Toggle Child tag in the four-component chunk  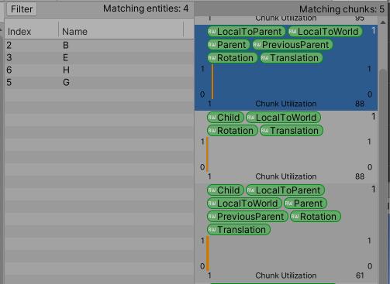[225, 118]
